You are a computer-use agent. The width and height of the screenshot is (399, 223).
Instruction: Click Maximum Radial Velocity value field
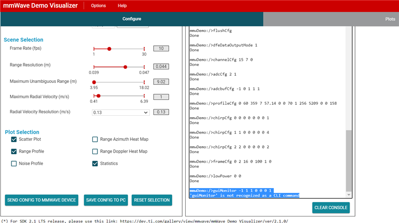(161, 97)
